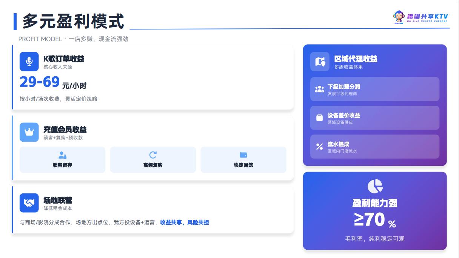
Task: Click the 降低租金成本 caption
Action: pyautogui.click(x=58, y=208)
